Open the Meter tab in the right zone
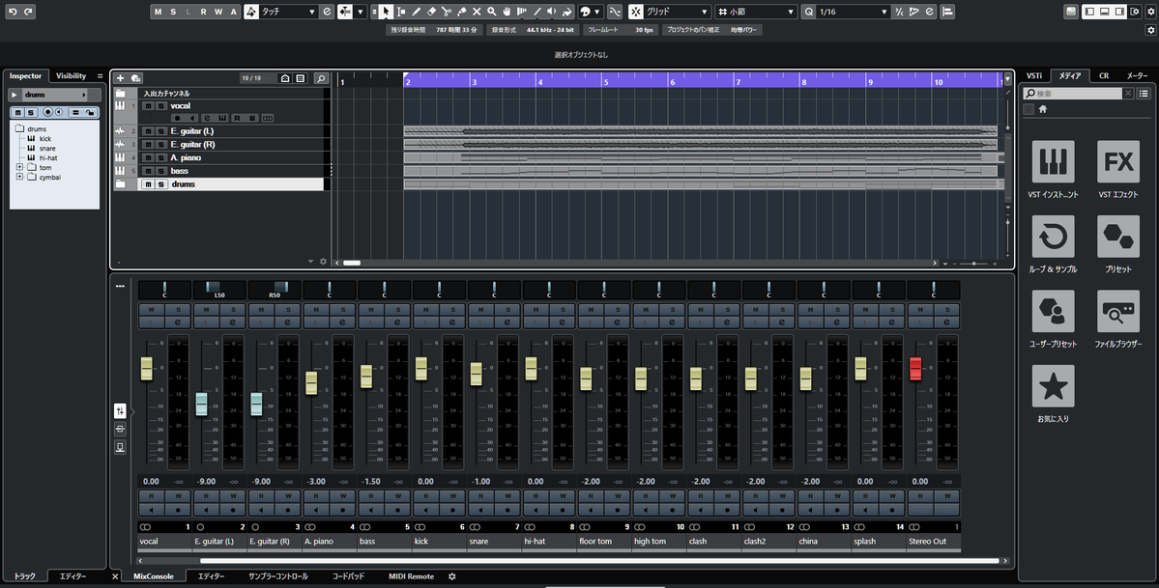 [1137, 76]
